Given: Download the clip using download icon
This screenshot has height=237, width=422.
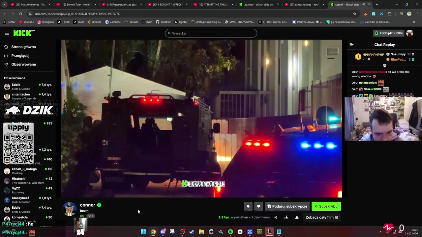Looking at the screenshot, I should pos(286,217).
